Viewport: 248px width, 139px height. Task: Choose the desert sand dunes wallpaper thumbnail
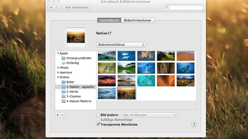(x=185, y=56)
